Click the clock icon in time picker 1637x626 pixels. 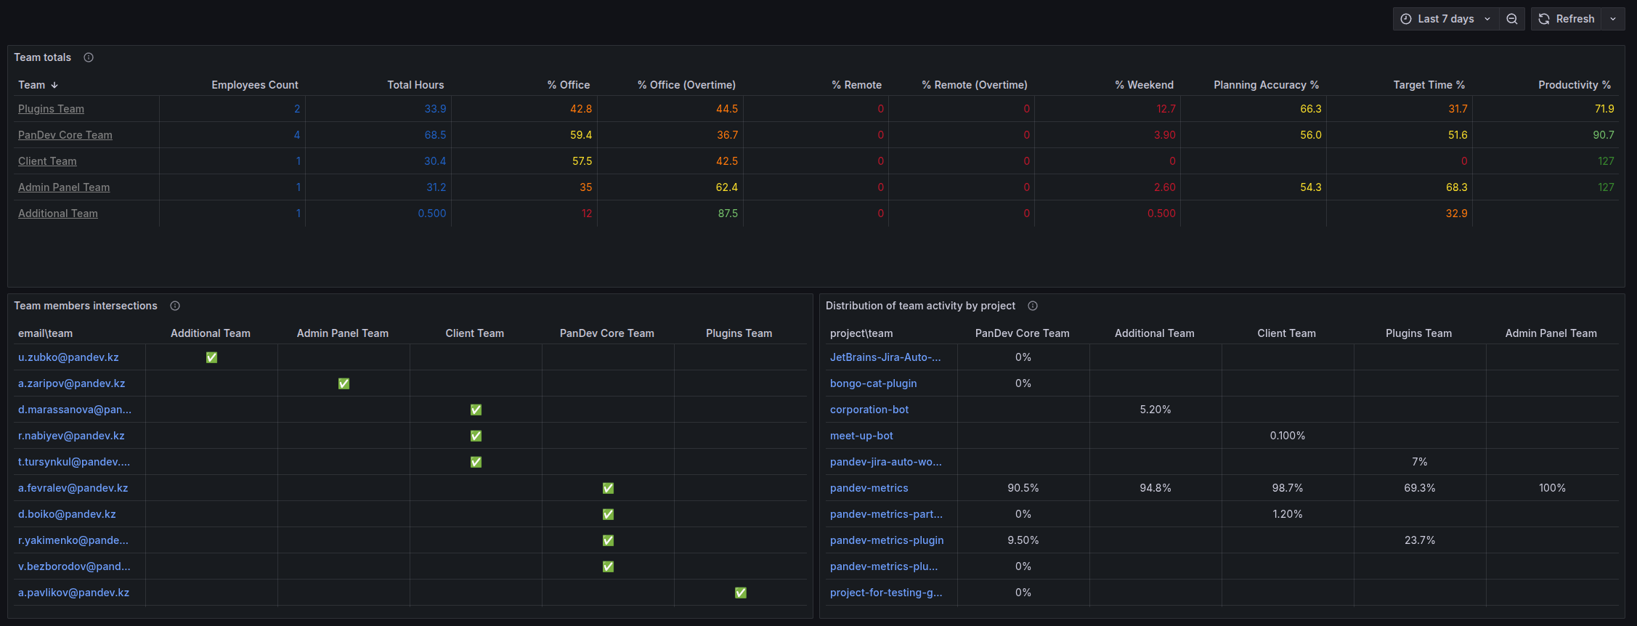[x=1406, y=19]
